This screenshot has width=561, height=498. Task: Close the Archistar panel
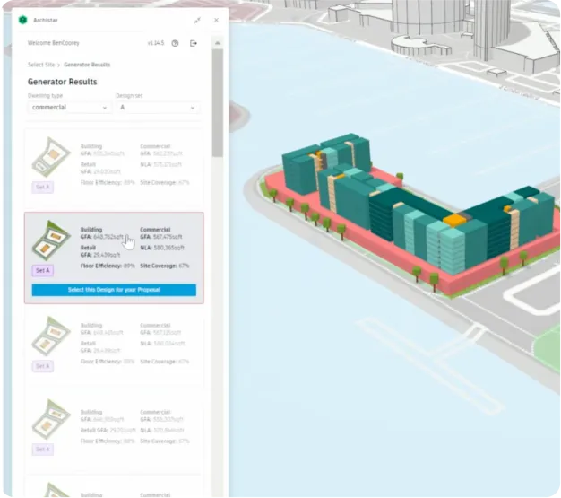pos(216,20)
